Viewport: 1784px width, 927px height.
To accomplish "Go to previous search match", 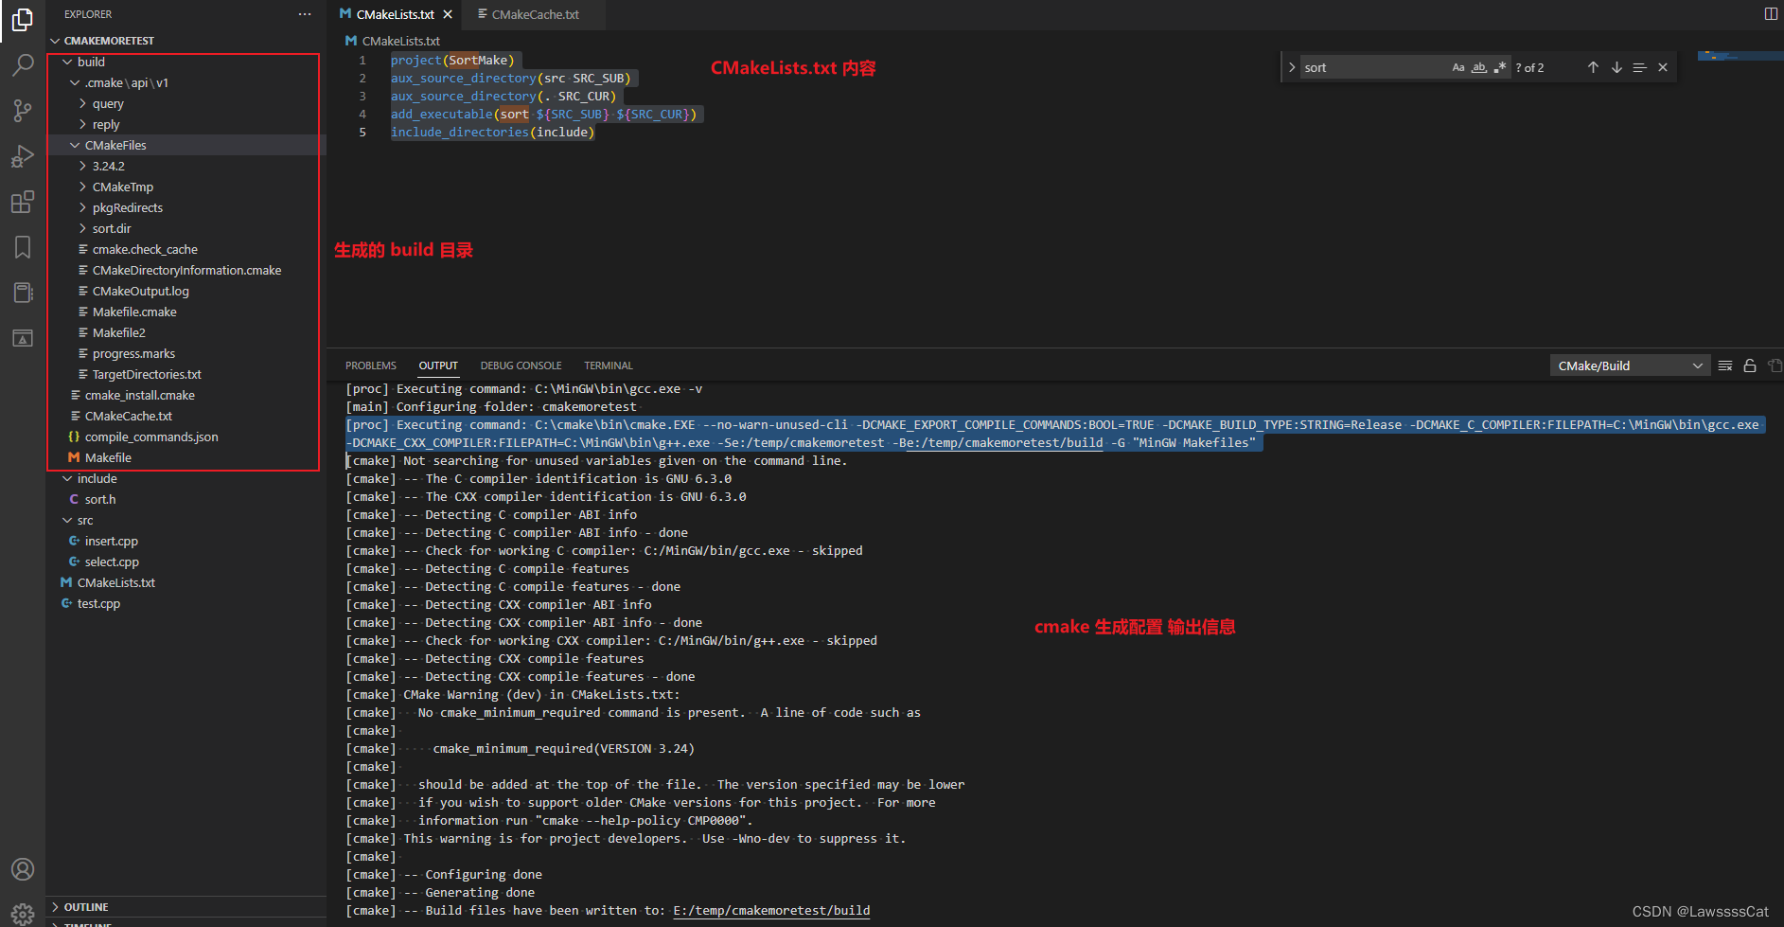I will point(1593,67).
